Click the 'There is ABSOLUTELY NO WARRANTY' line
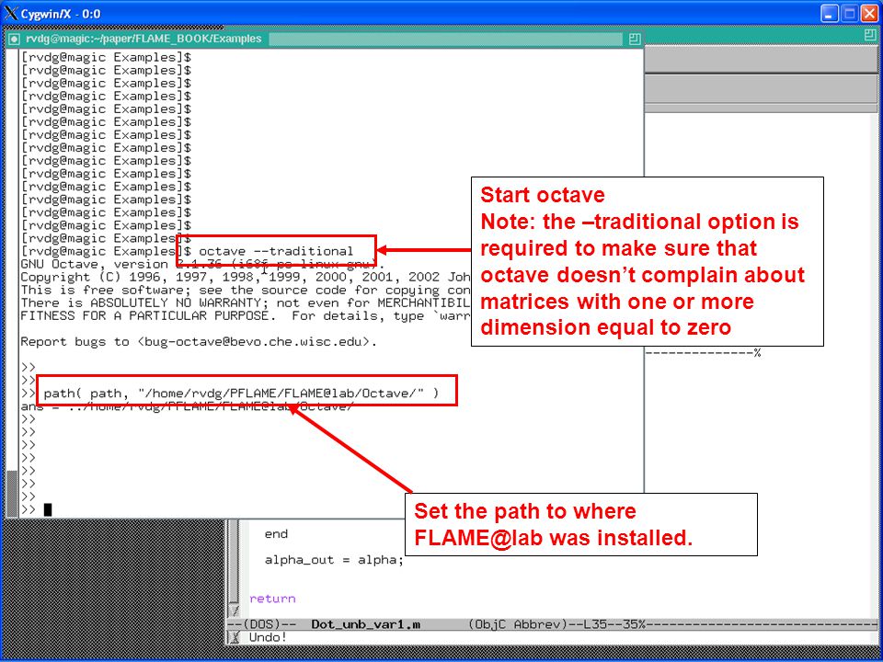The width and height of the screenshot is (883, 662). click(245, 302)
